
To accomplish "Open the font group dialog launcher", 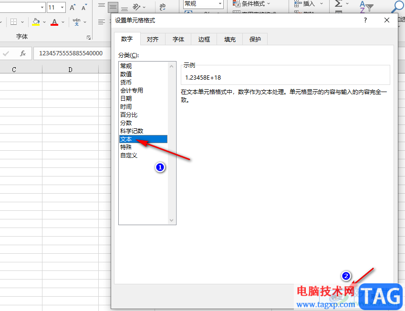I will 89,38.
